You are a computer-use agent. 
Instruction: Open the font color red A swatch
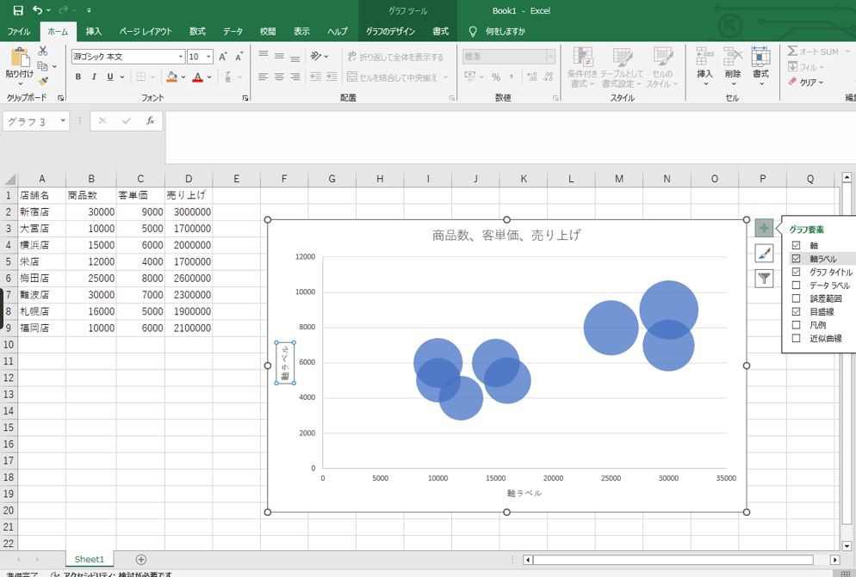coord(197,77)
